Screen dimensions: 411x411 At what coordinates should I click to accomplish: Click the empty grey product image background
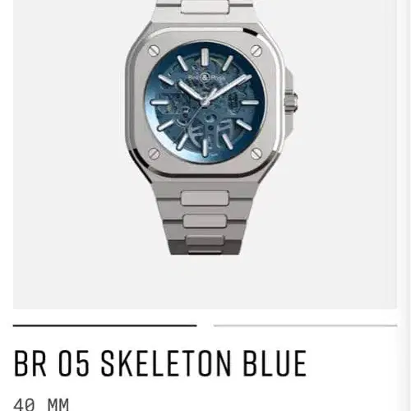(68, 164)
